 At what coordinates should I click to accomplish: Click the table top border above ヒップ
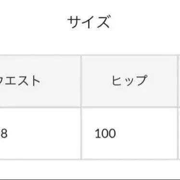129,55
